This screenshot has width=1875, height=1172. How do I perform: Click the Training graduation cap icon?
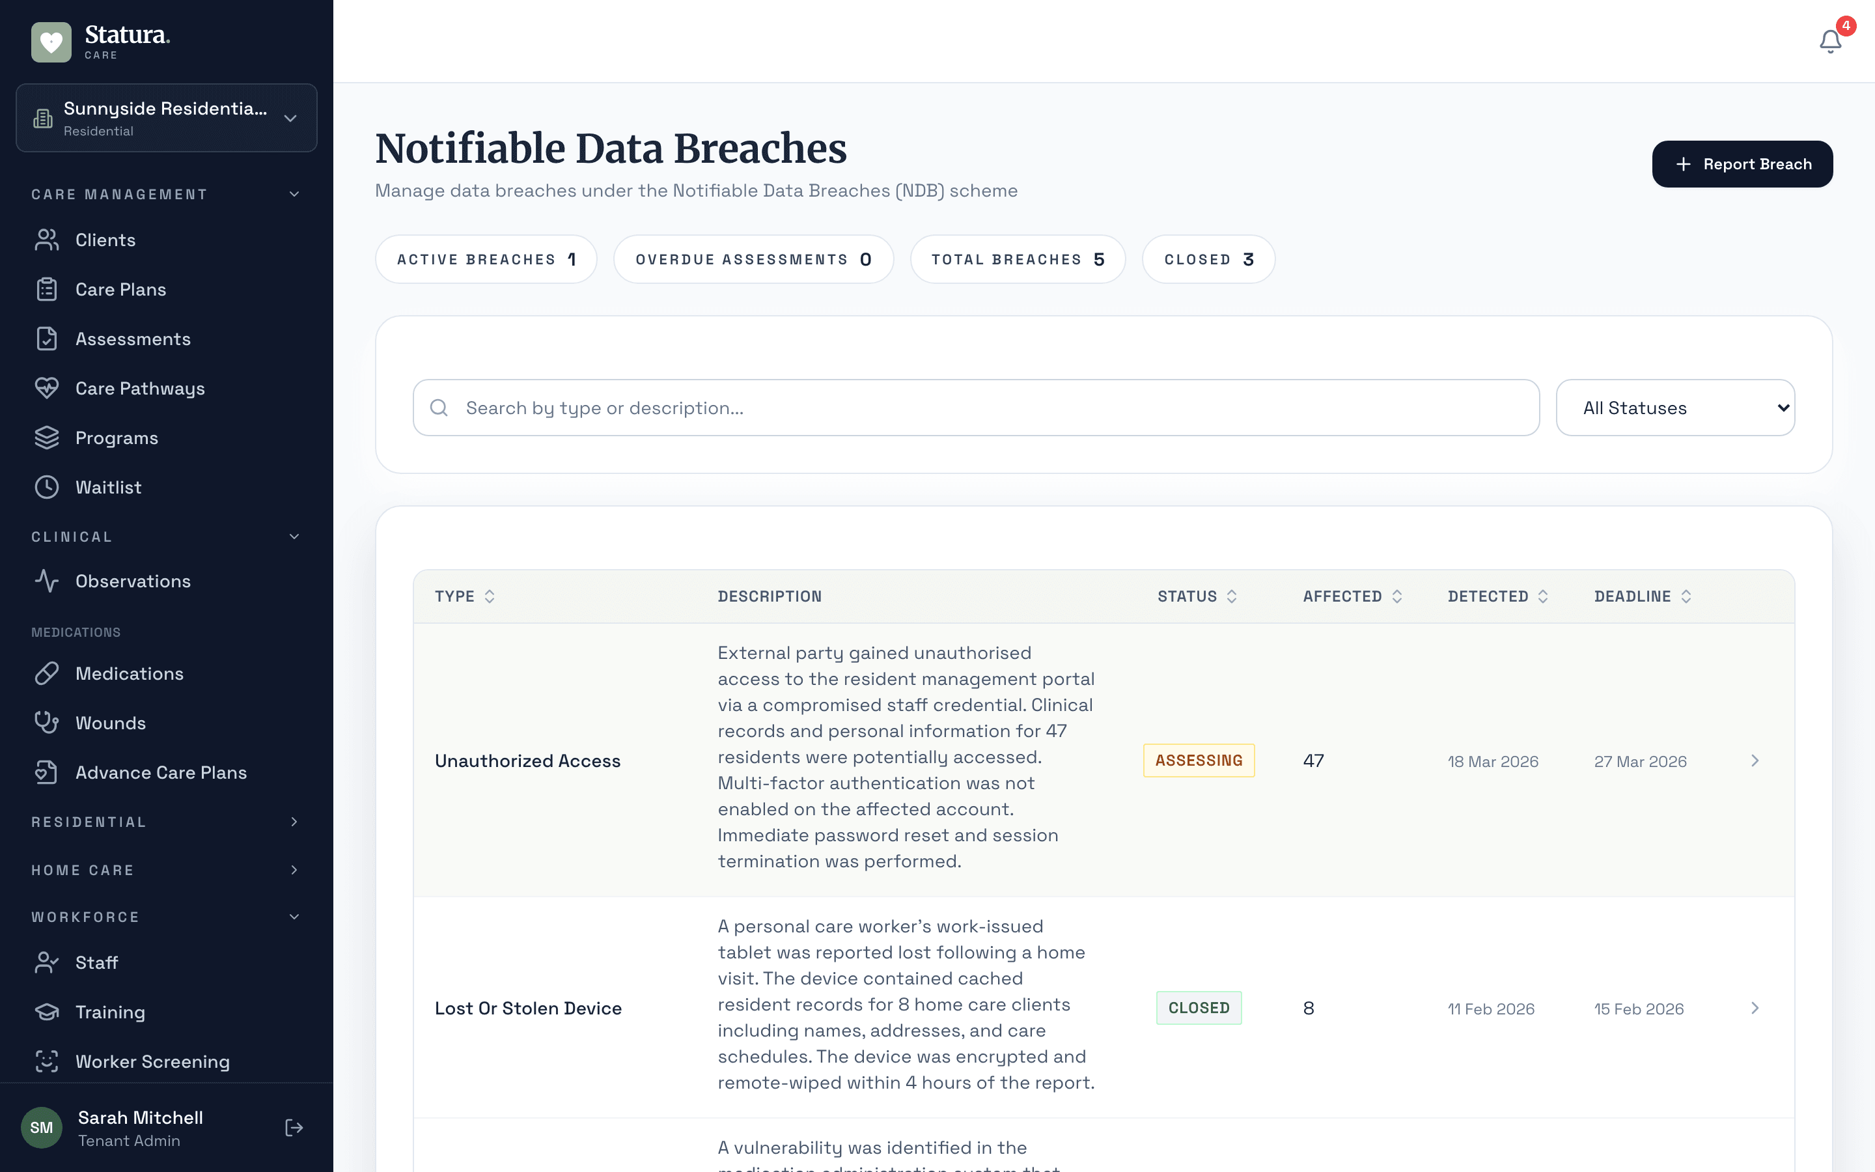coord(46,1012)
